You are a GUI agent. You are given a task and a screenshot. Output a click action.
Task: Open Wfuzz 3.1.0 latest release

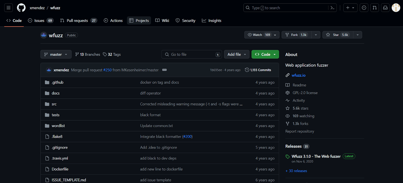[x=316, y=156]
